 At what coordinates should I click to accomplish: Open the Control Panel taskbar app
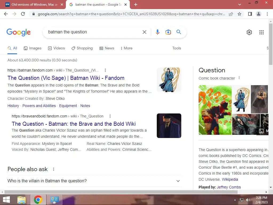pos(54,200)
